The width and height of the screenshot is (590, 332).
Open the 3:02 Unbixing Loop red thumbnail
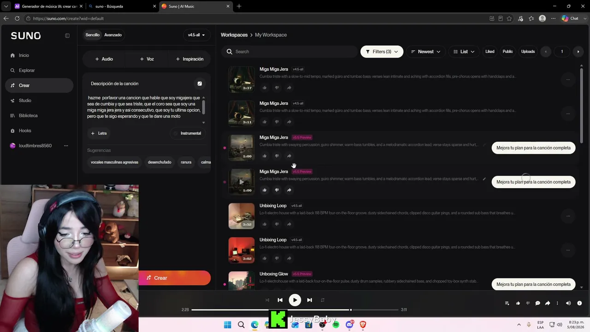pyautogui.click(x=242, y=250)
